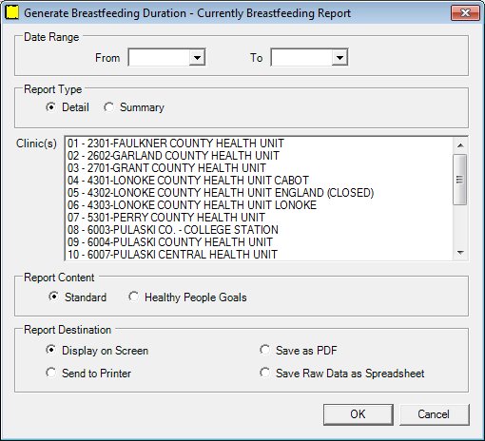
Task: Click the clinic list scroll up arrow
Action: tap(460, 145)
